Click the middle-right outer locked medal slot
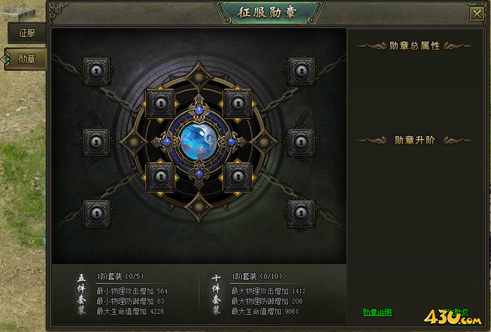The width and height of the screenshot is (491, 332). 301,143
